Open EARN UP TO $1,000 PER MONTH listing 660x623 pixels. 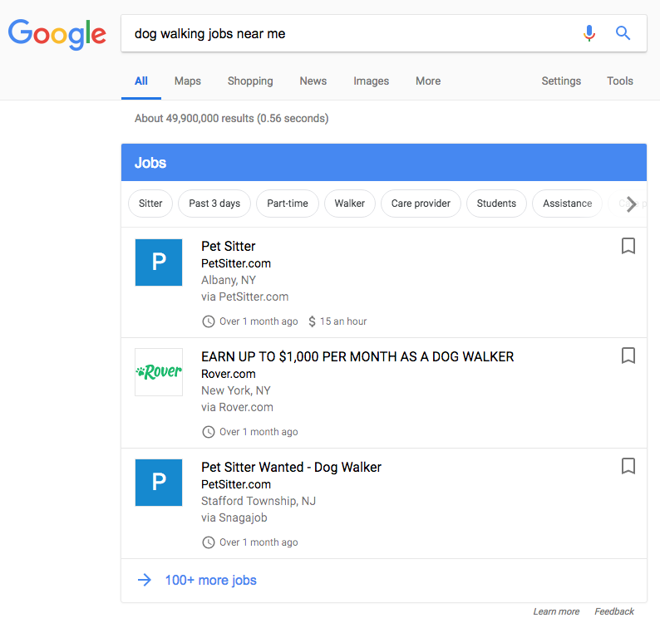357,356
